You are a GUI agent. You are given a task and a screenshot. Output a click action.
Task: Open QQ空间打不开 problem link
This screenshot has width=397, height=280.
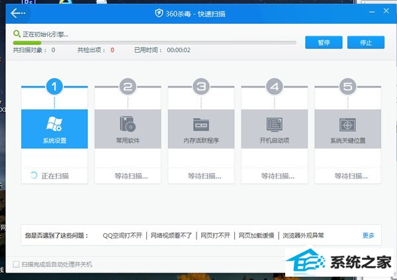tap(122, 236)
